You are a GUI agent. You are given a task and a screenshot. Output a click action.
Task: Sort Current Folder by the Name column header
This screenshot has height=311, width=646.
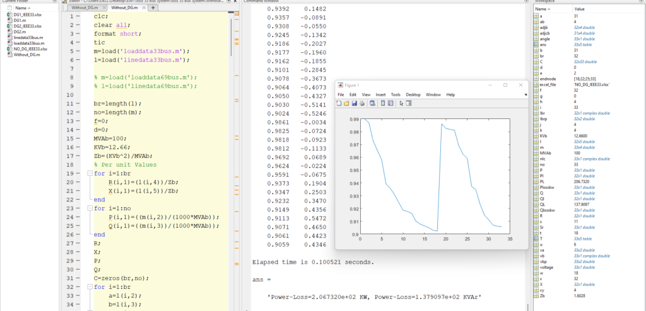tap(21, 8)
